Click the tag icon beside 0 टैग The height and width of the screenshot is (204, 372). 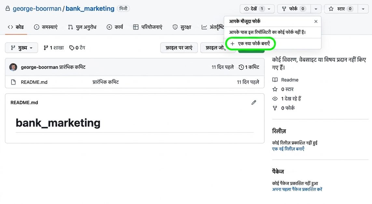(72, 48)
